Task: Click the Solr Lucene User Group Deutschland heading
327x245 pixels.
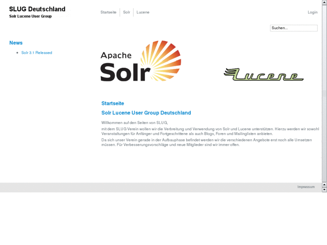Action: pyautogui.click(x=146, y=113)
